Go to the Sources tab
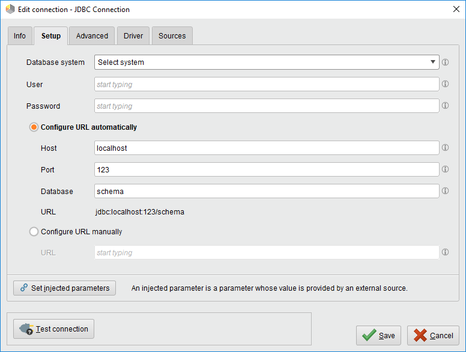This screenshot has width=466, height=352. click(172, 36)
